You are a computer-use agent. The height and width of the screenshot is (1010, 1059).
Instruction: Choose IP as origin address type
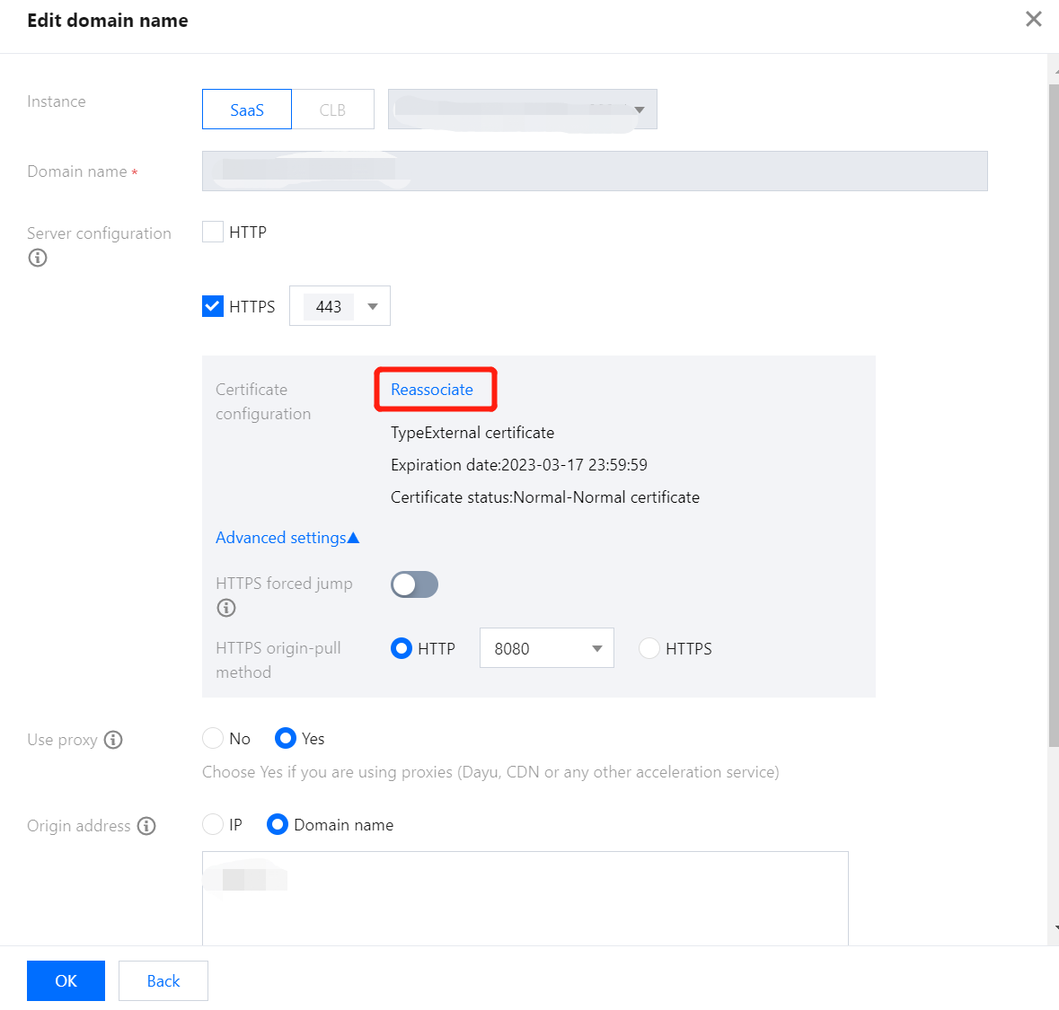213,824
